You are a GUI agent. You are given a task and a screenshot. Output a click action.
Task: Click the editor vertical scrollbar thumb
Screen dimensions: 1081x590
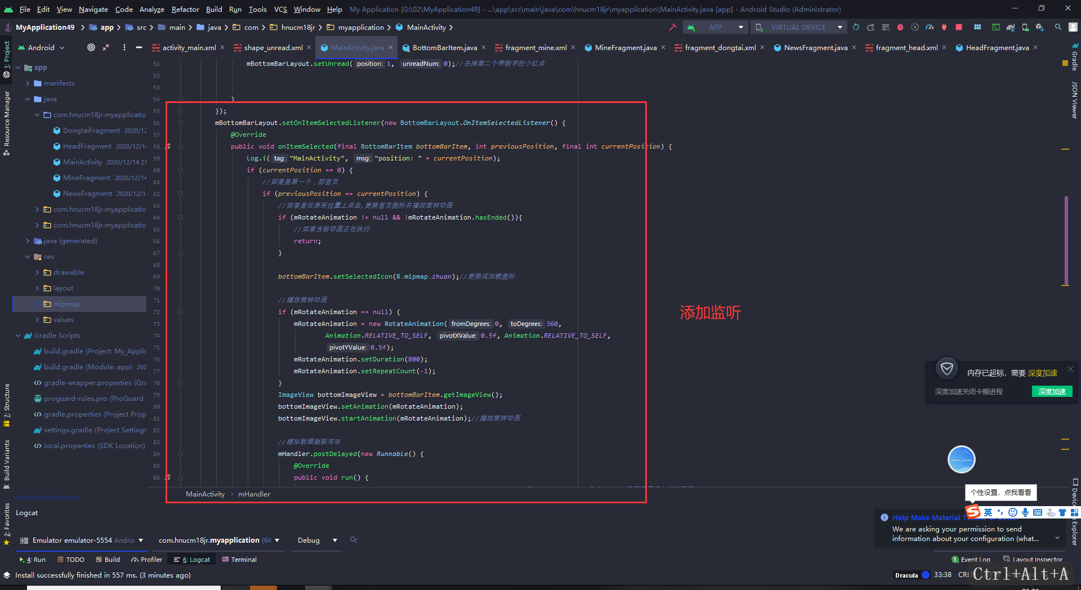coord(1066,241)
